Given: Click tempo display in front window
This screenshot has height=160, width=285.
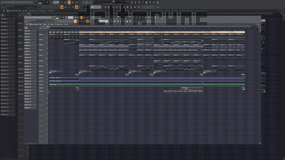Looking at the screenshot, I should (x=71, y=17).
